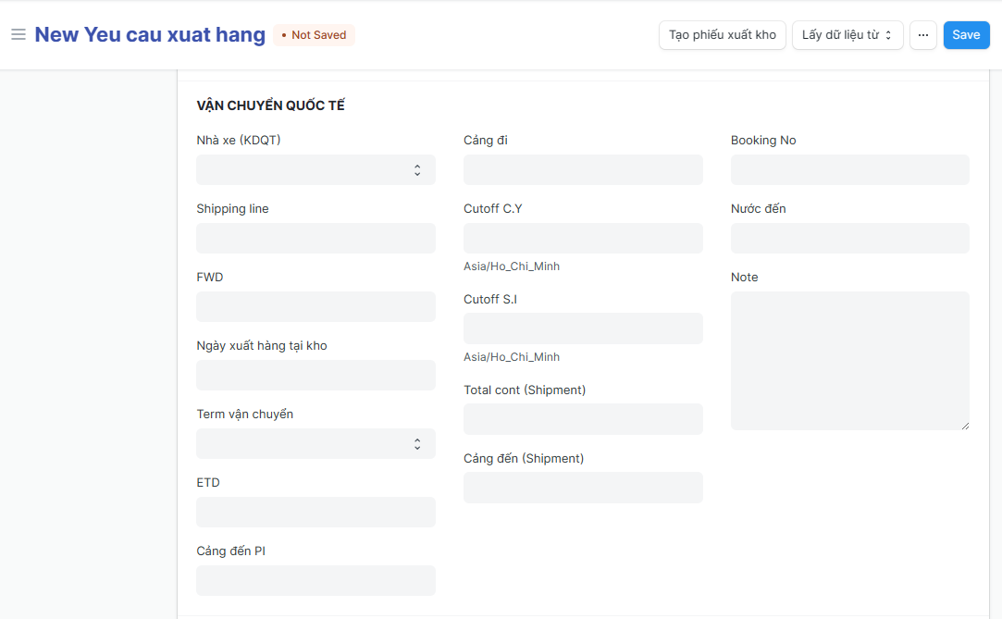Click the Total cont (Shipment) field

pyautogui.click(x=583, y=420)
